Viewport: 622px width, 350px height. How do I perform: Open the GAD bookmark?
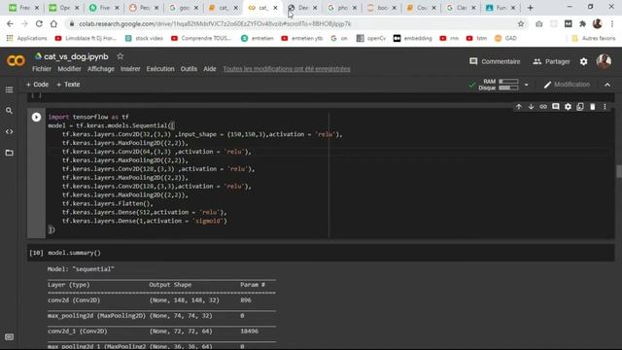[x=505, y=38]
